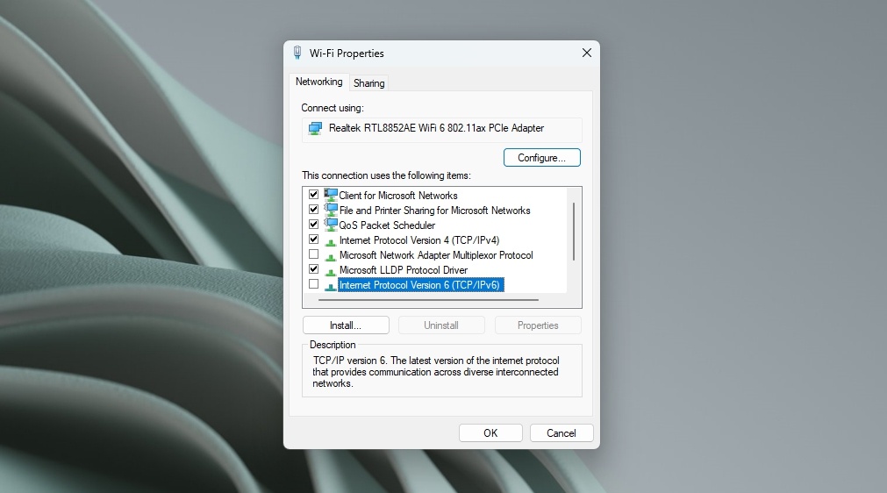Screen dimensions: 887x493
Task: Dismiss the dialog with Cancel
Action: point(562,433)
